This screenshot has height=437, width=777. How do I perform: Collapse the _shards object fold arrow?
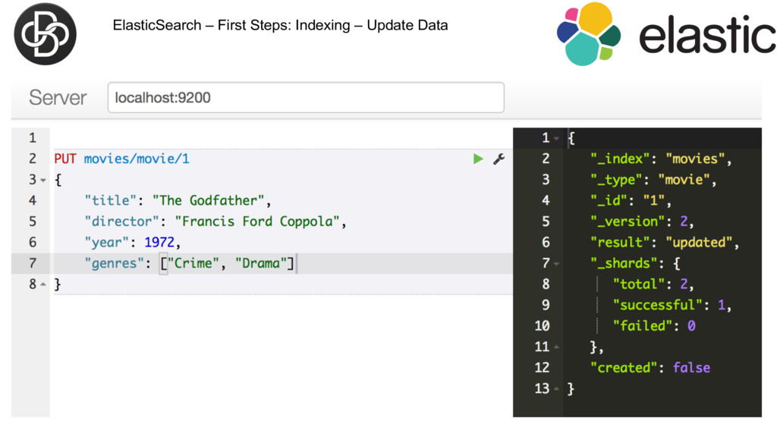pyautogui.click(x=556, y=264)
